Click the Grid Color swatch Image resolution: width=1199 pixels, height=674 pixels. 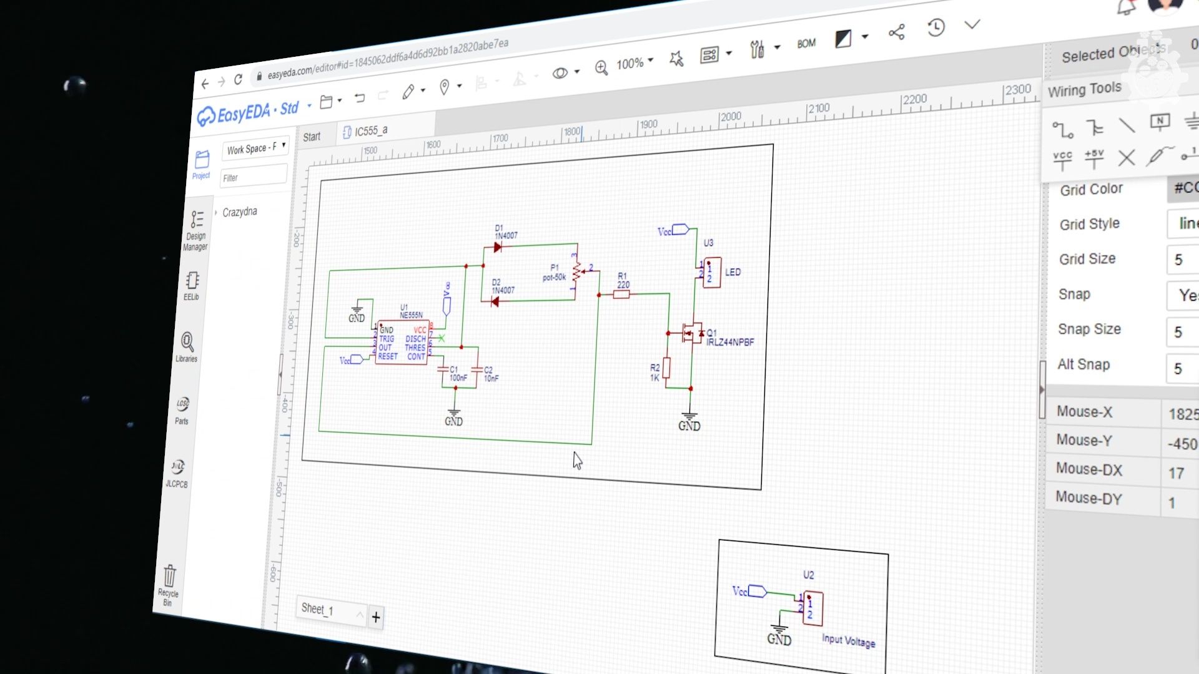[1185, 187]
